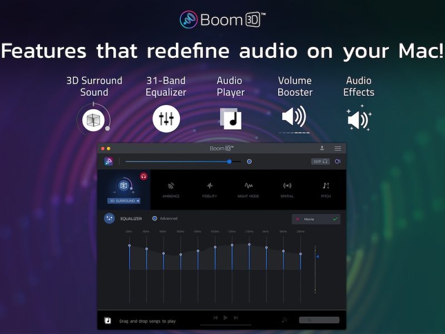Click the red X on Movie preset
Viewport: 445px width, 334px height.
click(x=298, y=219)
